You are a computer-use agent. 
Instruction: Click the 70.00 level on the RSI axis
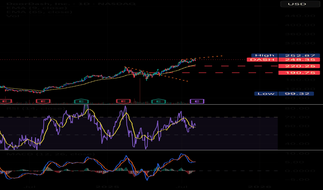click(297, 117)
